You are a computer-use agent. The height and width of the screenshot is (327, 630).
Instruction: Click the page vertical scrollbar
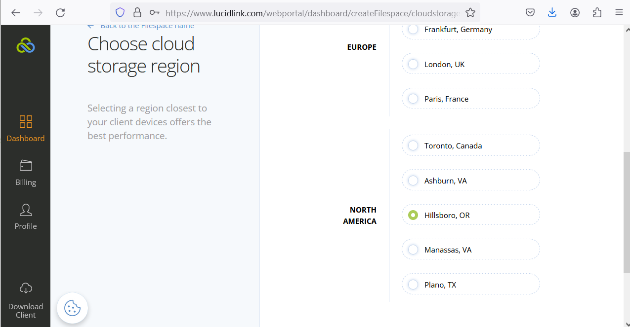coord(627,212)
